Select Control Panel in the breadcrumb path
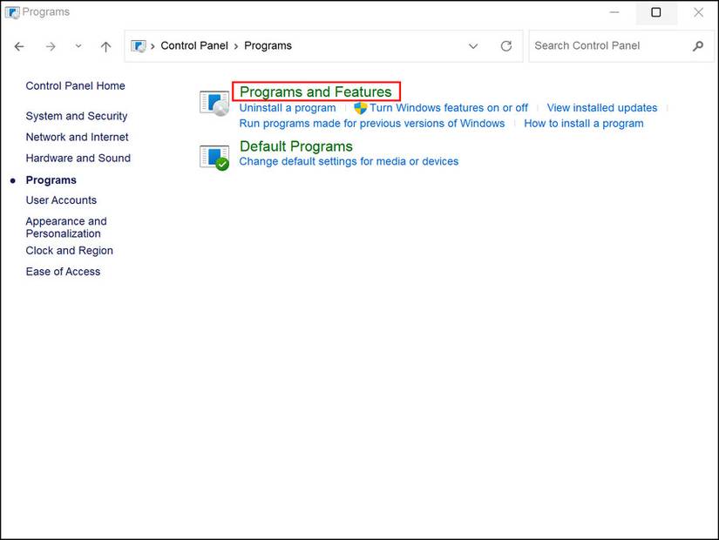 tap(194, 45)
